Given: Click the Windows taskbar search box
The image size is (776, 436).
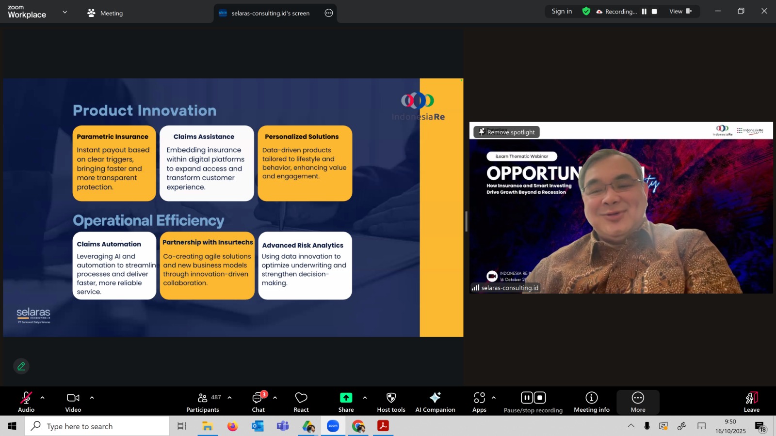Looking at the screenshot, I should (97, 426).
